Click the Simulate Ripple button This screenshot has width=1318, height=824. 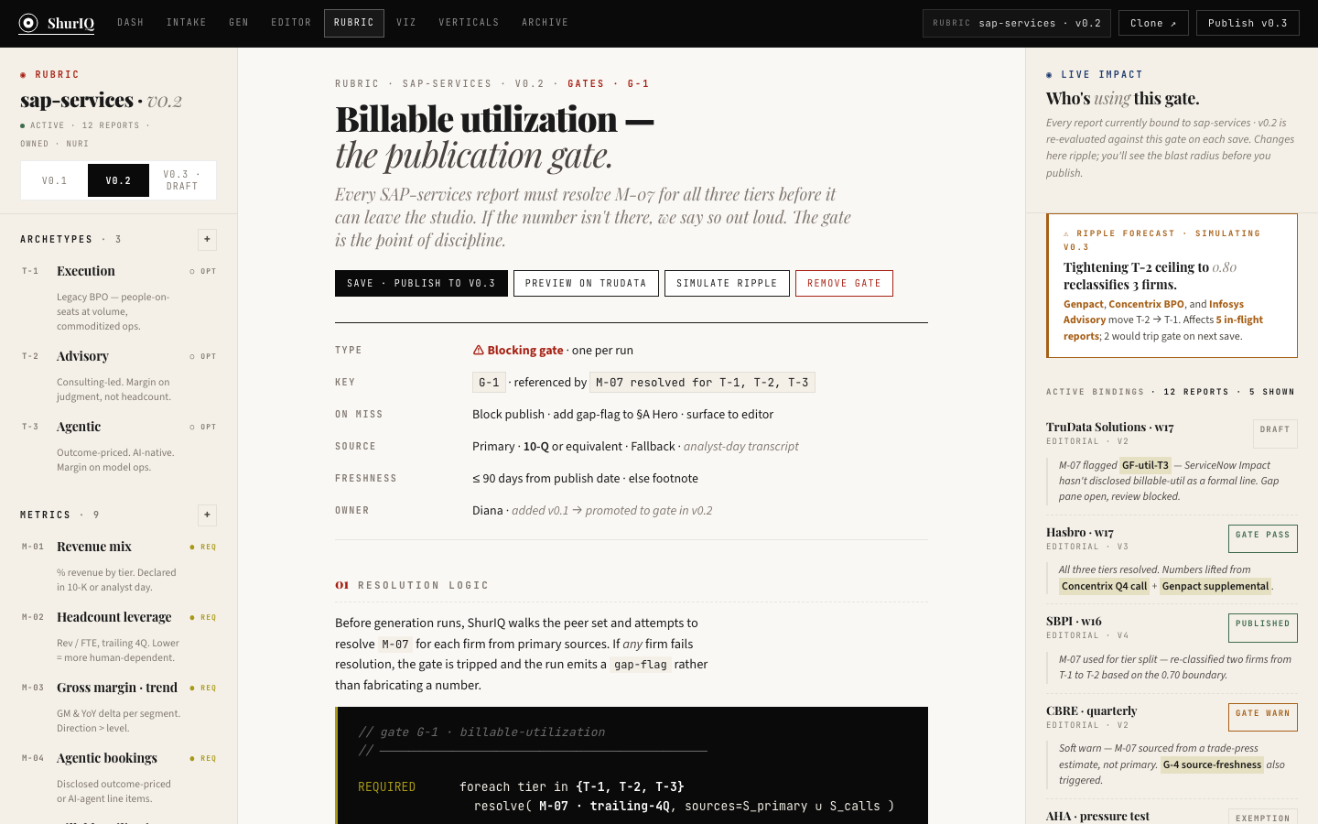pos(727,283)
